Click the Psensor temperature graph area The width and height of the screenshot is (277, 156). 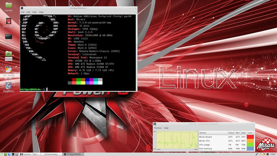click(x=177, y=140)
